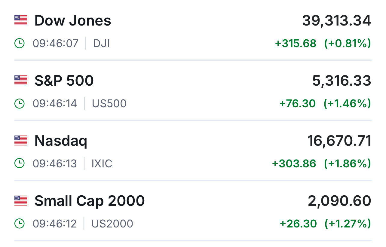Click the US500 ticker symbol

(109, 104)
